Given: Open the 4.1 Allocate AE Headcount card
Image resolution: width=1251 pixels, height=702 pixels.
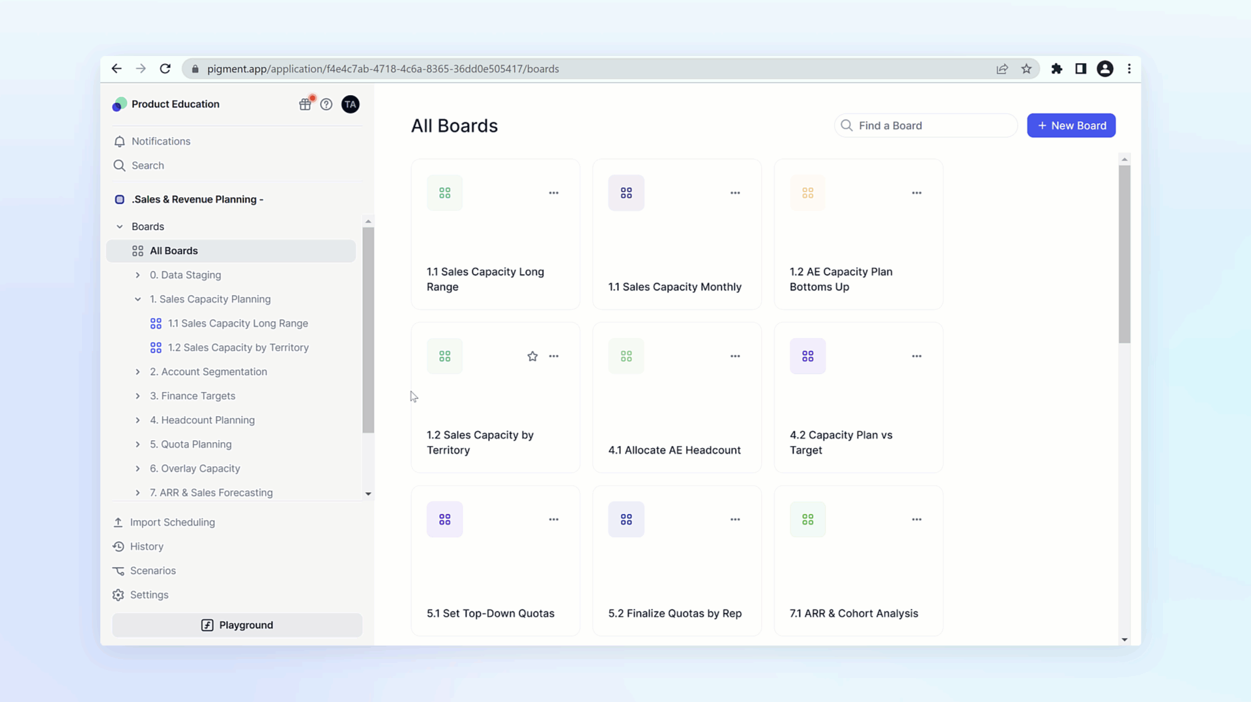Looking at the screenshot, I should [677, 397].
